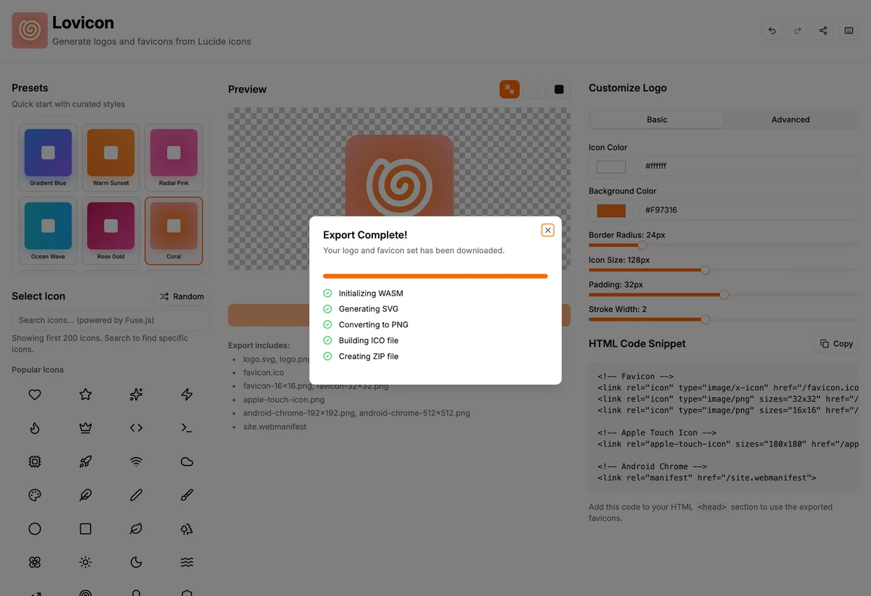Screen dimensions: 871x596
Task: Open the keyboard shortcuts icon
Action: click(x=848, y=30)
